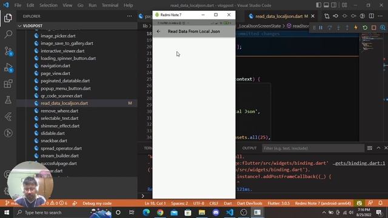Maximize the bottom panel with chevron
This screenshot has height=218, width=388.
coord(378,148)
